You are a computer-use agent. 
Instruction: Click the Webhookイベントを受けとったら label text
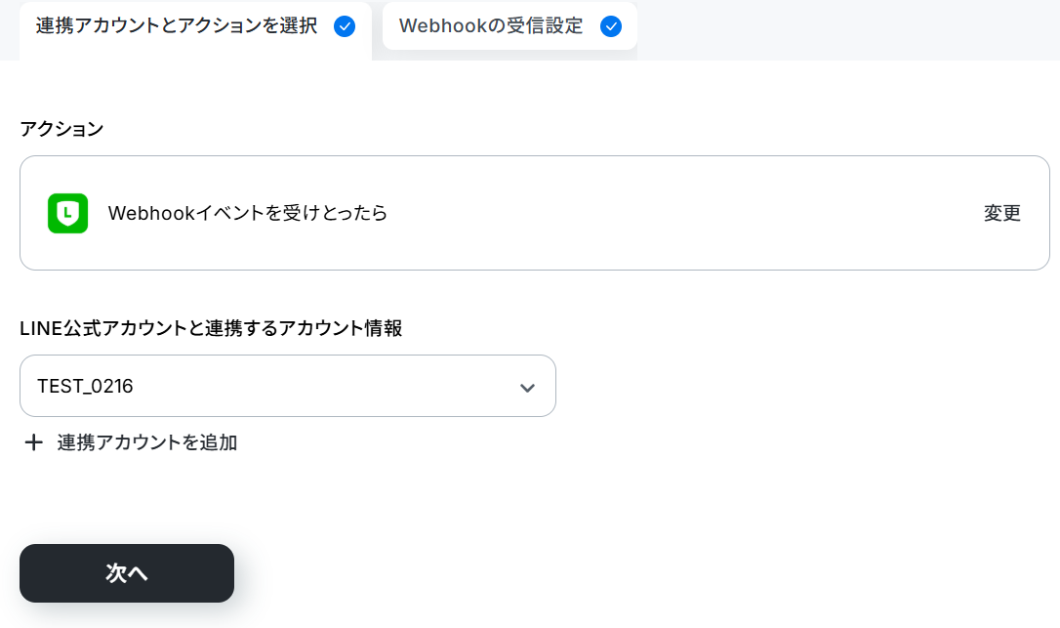pos(247,213)
